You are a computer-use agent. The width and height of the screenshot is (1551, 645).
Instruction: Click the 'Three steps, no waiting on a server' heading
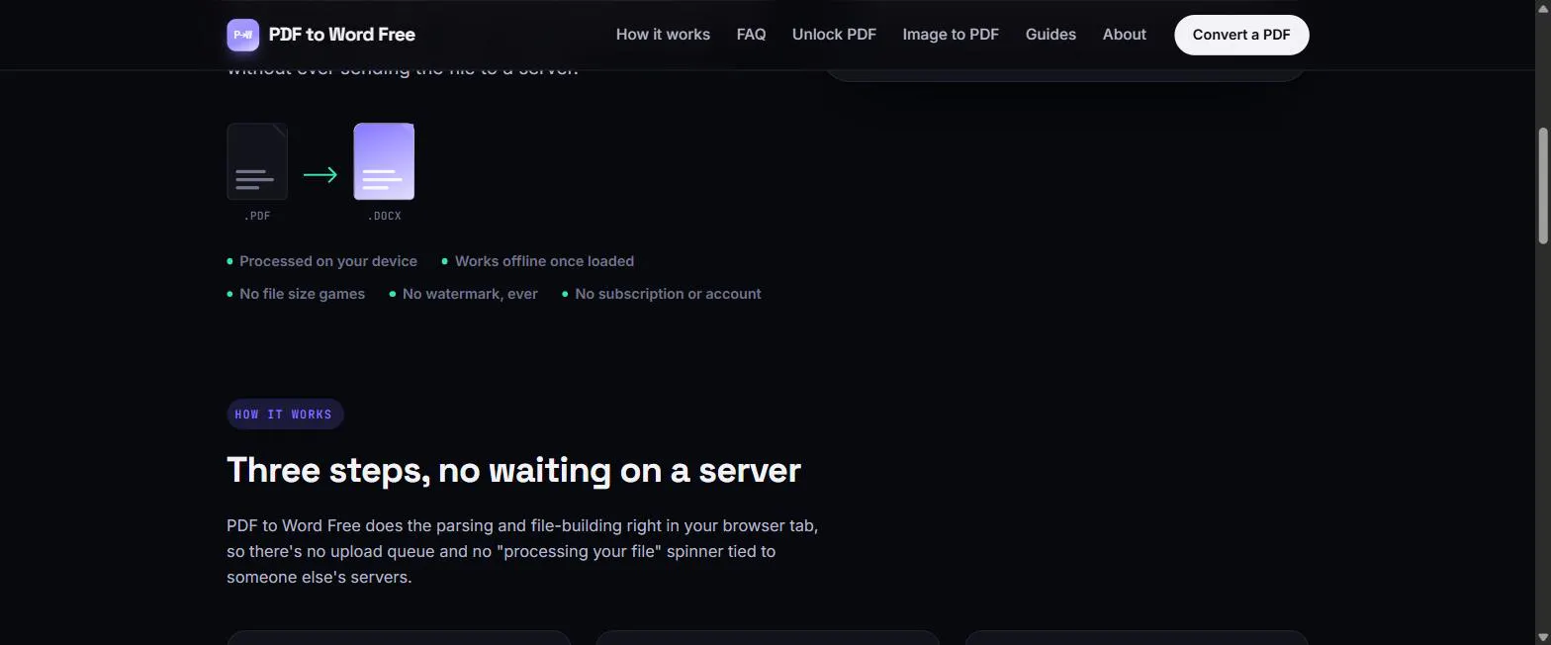[513, 470]
